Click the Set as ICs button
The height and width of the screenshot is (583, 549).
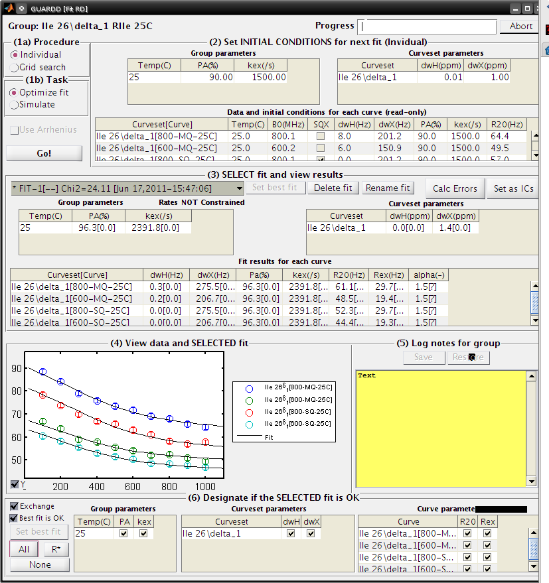tap(513, 188)
